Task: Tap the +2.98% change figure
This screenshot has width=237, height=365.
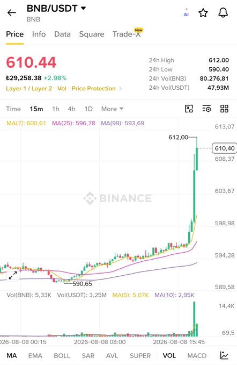Action: click(55, 78)
